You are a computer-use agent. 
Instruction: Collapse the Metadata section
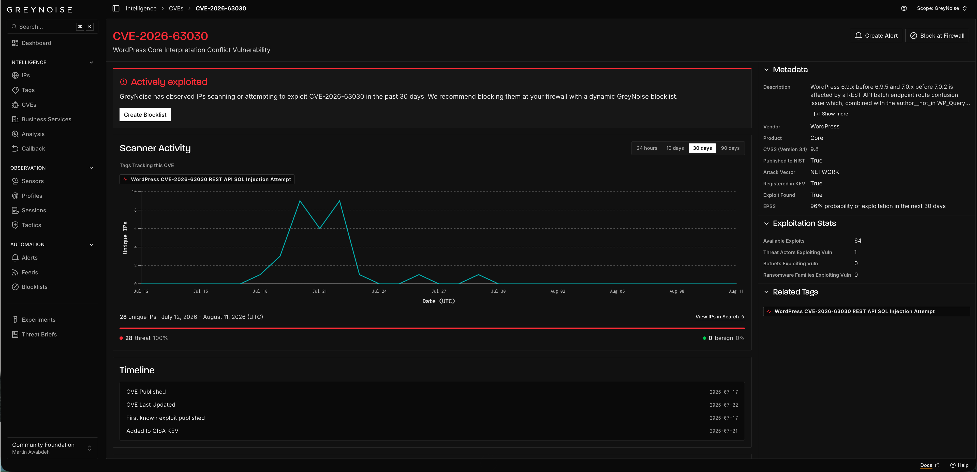(x=766, y=70)
